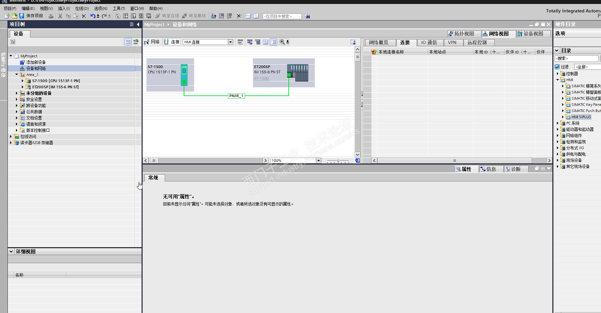Click the download to device icon
This screenshot has width=601, height=313.
tap(126, 16)
